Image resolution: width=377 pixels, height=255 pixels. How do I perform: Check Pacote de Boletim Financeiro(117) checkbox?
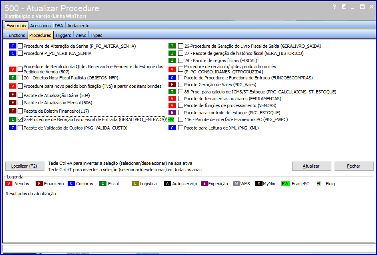pyautogui.click(x=20, y=111)
